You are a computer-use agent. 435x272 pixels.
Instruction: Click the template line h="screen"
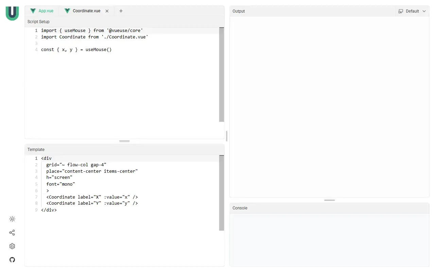(59, 177)
